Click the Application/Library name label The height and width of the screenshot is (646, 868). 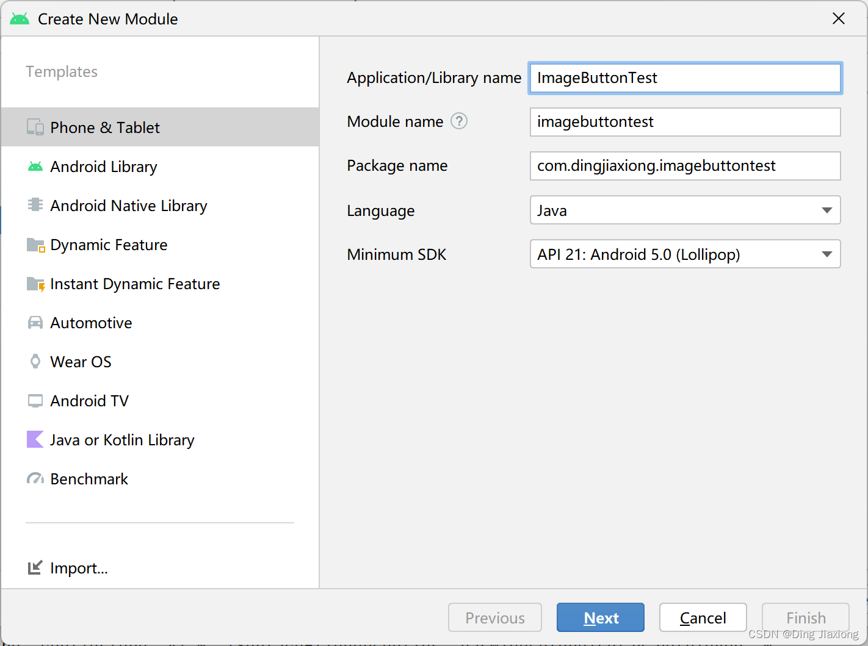(434, 78)
